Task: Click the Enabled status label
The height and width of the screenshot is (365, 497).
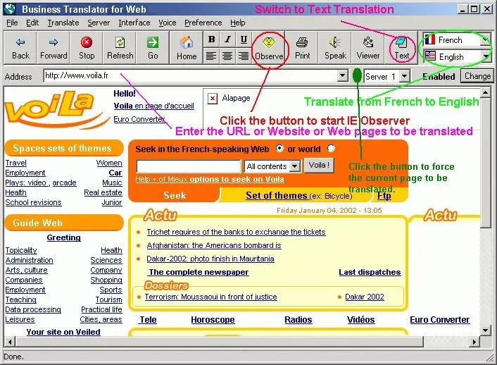Action: point(439,77)
